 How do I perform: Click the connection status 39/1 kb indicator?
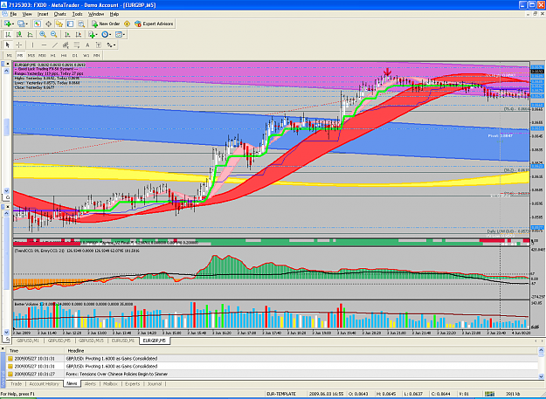(x=515, y=394)
